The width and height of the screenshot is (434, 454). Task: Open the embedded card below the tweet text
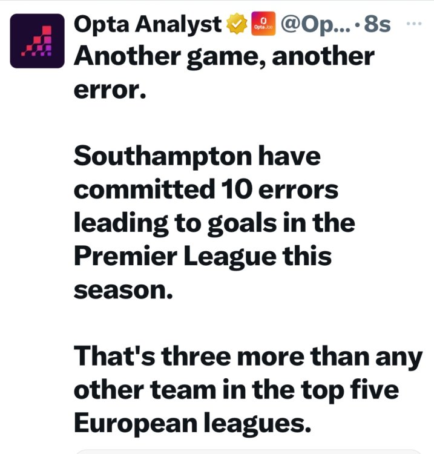(x=247, y=451)
